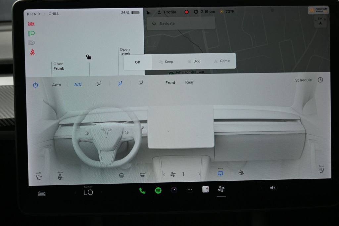
Task: Tap the PARK indicator
Action: point(31,24)
